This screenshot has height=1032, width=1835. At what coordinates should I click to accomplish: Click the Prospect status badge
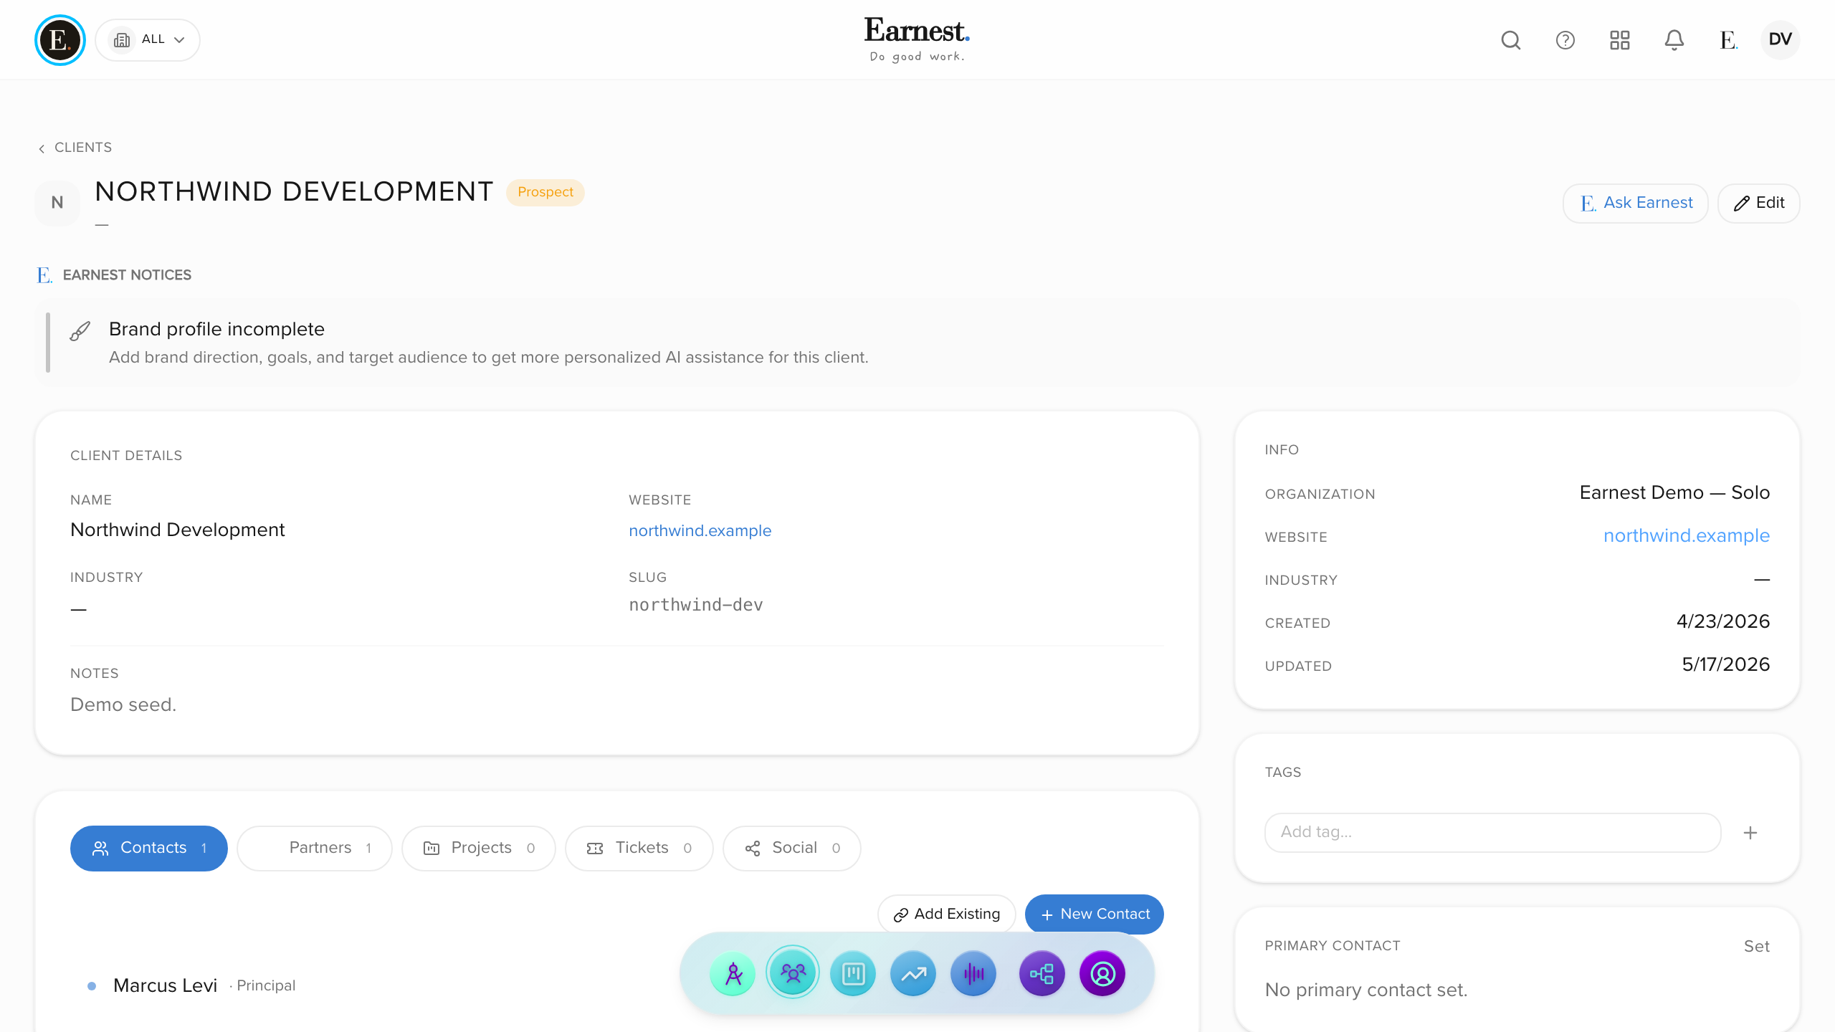point(545,192)
